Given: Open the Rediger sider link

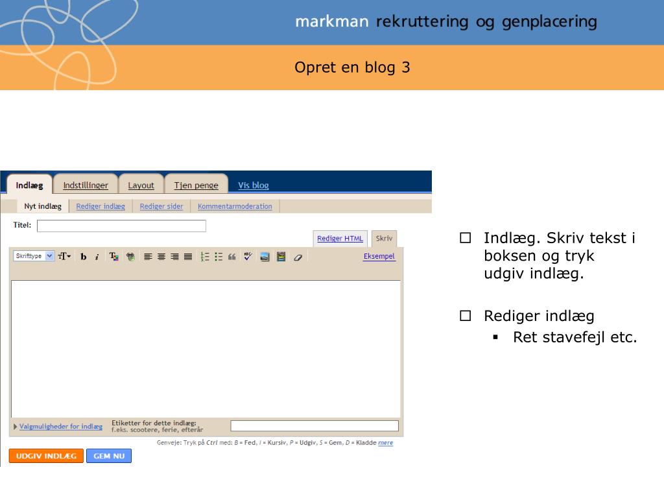Looking at the screenshot, I should [x=161, y=206].
